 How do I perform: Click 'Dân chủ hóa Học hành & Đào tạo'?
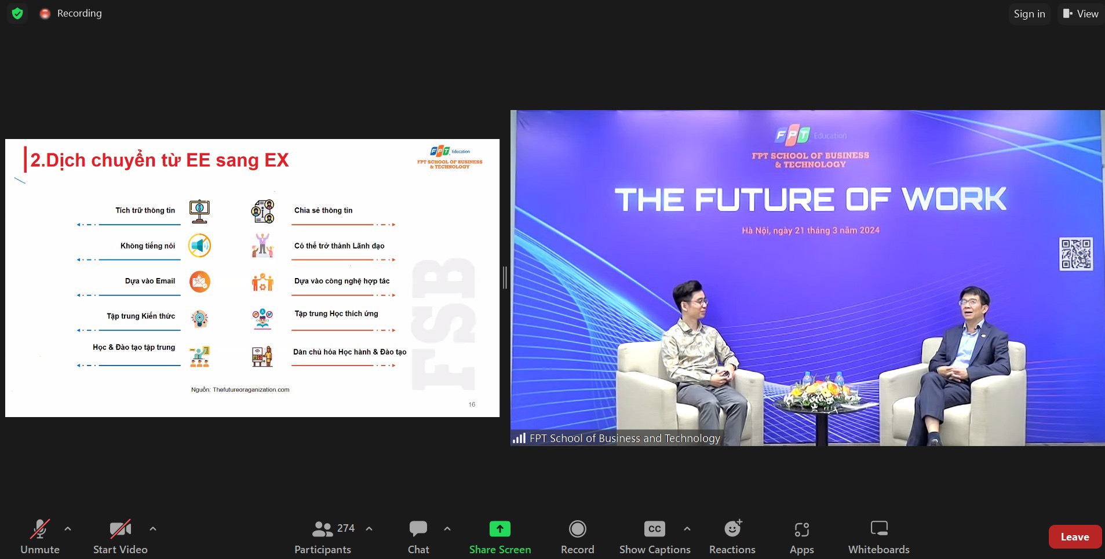coord(350,352)
